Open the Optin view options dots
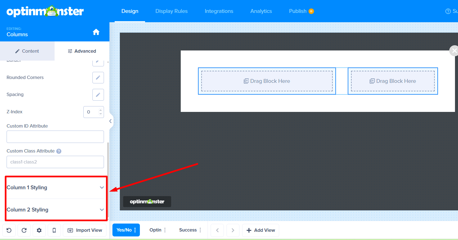Viewport: 458px width, 240px height. (165, 230)
